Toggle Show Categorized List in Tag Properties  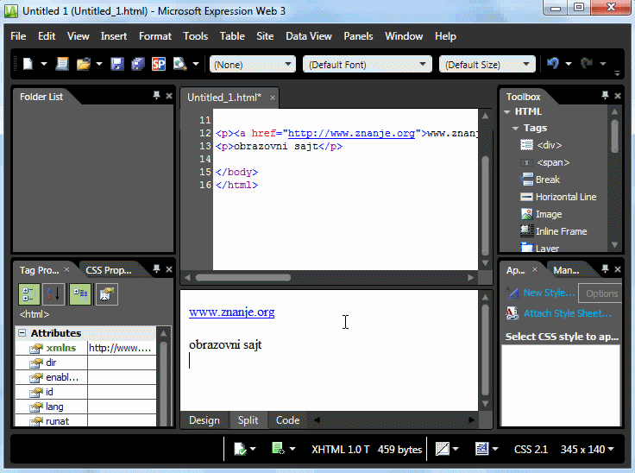tap(28, 294)
